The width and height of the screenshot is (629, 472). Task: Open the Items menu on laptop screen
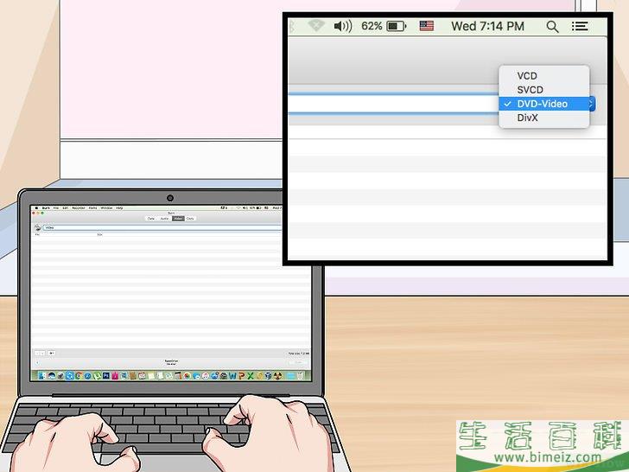pos(92,207)
